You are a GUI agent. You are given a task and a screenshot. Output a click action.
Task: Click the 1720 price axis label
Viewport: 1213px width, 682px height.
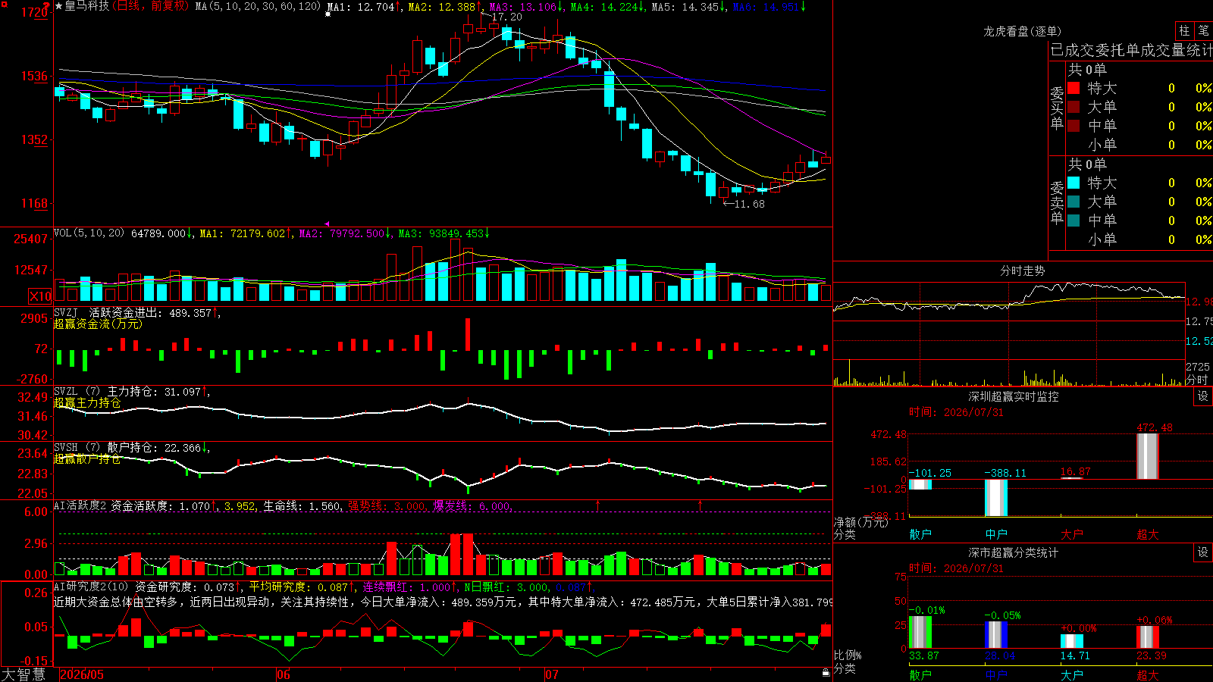pyautogui.click(x=35, y=12)
